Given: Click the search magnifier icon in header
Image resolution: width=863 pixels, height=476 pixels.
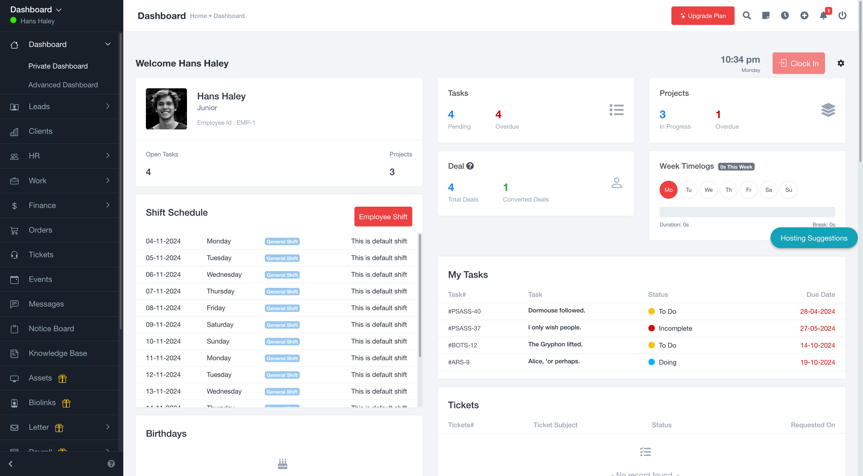Looking at the screenshot, I should [746, 15].
